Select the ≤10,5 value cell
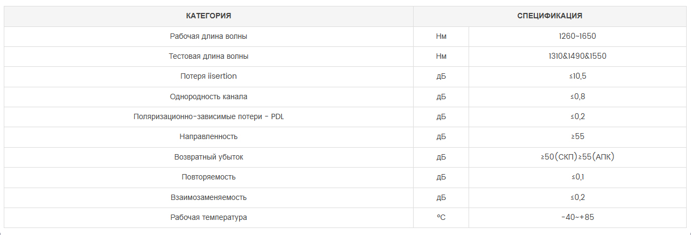The image size is (691, 235). click(577, 77)
